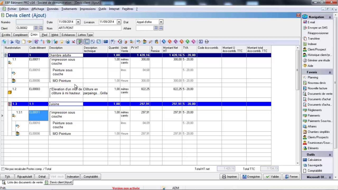
Task: Click the Aide question mark icon
Action: [x=305, y=66]
